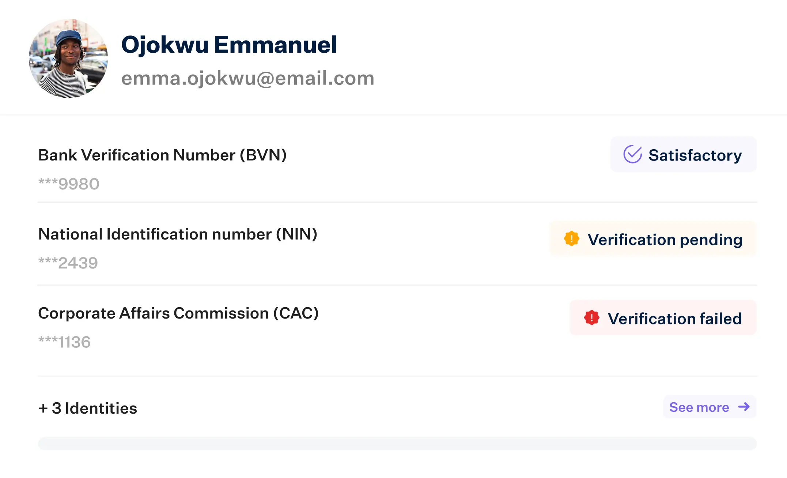Click the orange warning badge icon
Viewport: 787px width, 478px height.
[571, 239]
